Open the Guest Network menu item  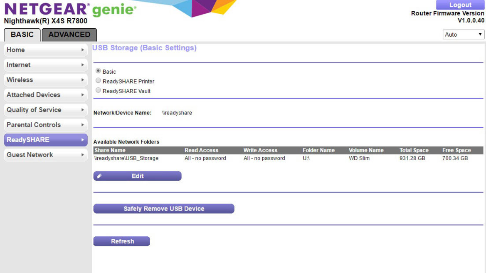[x=46, y=155]
